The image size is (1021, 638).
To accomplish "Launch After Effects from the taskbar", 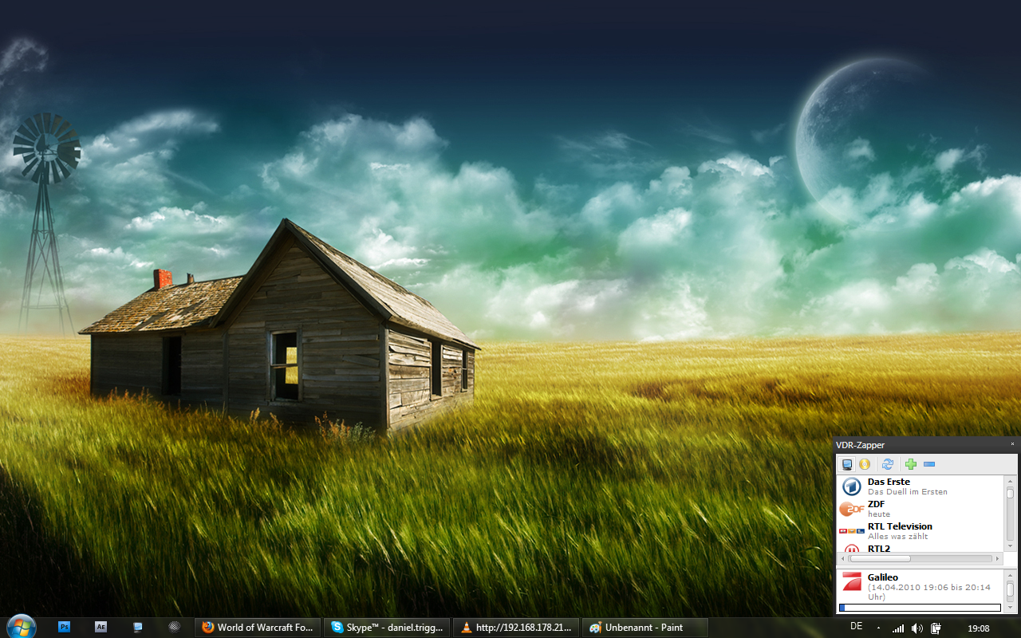I will coord(101,627).
